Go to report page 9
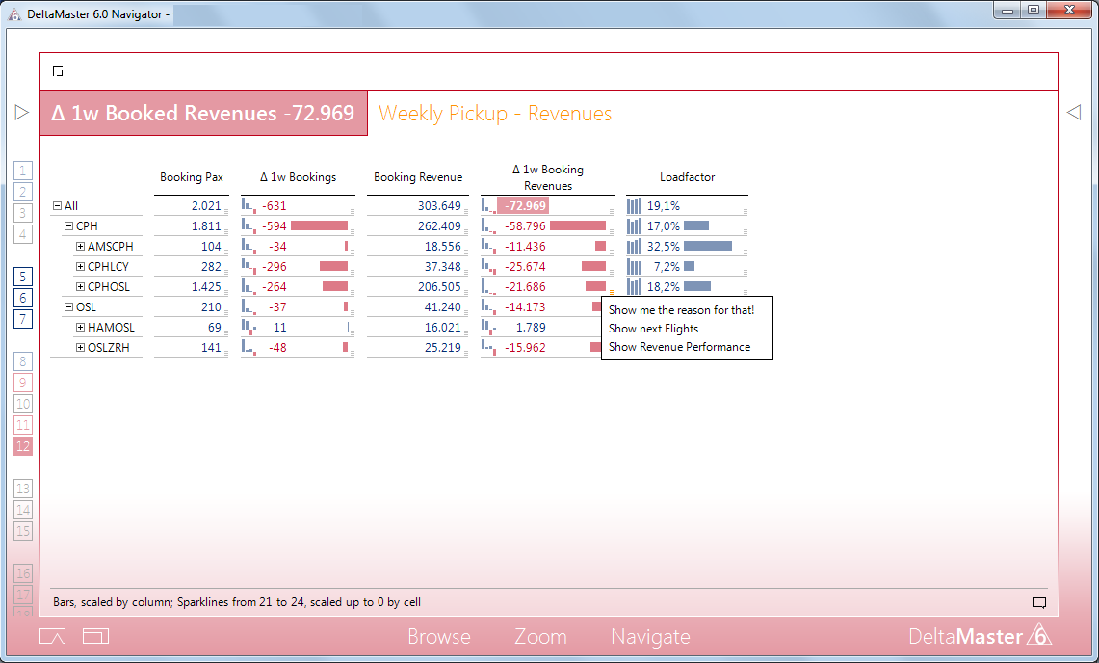This screenshot has height=663, width=1099. coord(23,383)
